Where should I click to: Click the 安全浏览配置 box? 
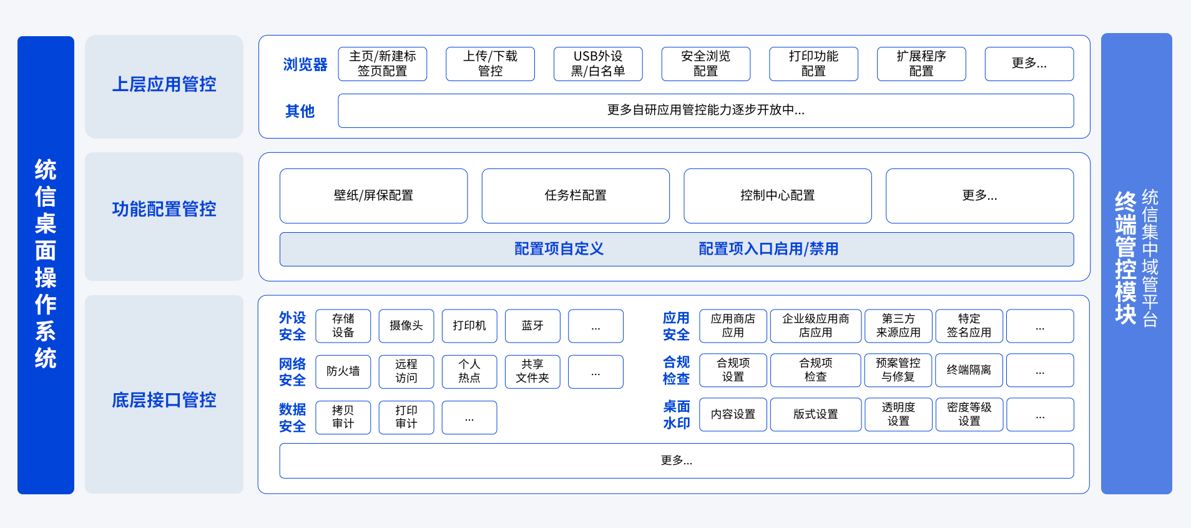click(706, 64)
